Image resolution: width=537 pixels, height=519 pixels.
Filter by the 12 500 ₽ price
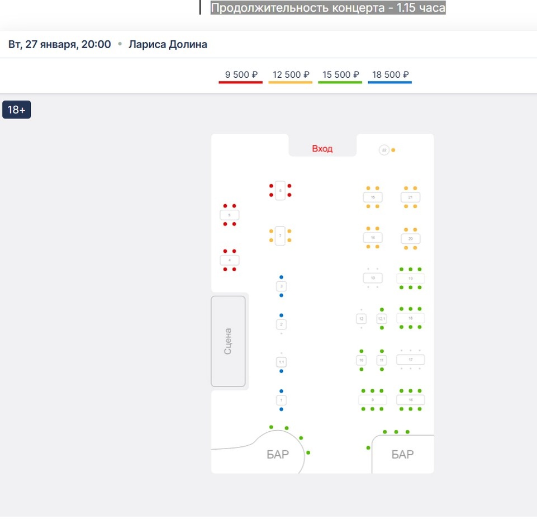coord(290,75)
